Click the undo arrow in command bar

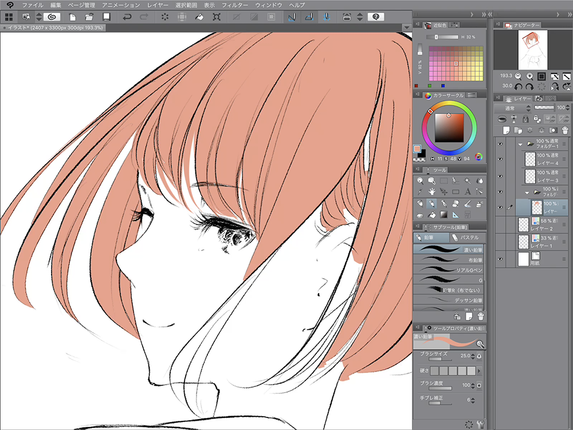pos(127,17)
